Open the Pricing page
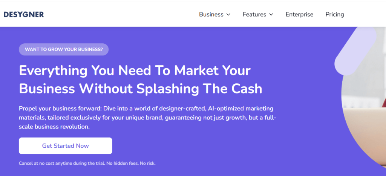The width and height of the screenshot is (386, 176). 335,14
